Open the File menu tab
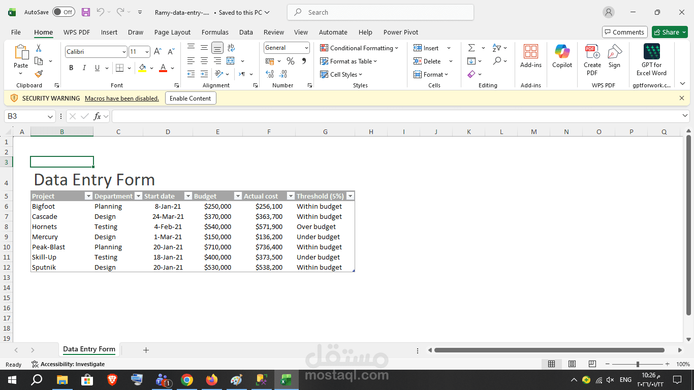This screenshot has height=390, width=694. [16, 32]
